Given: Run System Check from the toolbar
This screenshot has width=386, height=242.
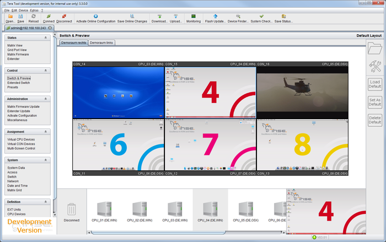Looking at the screenshot, I should (261, 18).
